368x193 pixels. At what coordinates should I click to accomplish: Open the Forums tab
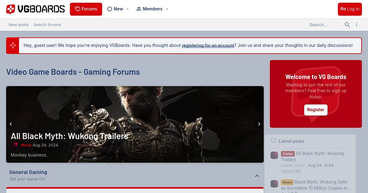coord(86,9)
